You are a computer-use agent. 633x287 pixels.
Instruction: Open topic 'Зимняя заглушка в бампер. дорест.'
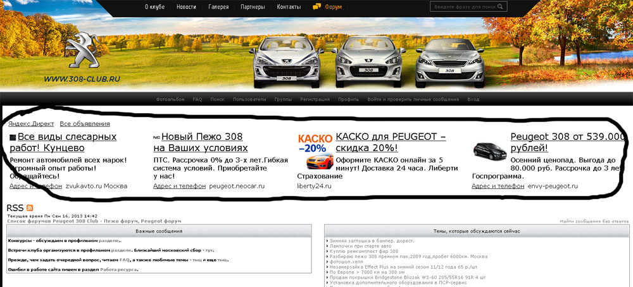(372, 241)
